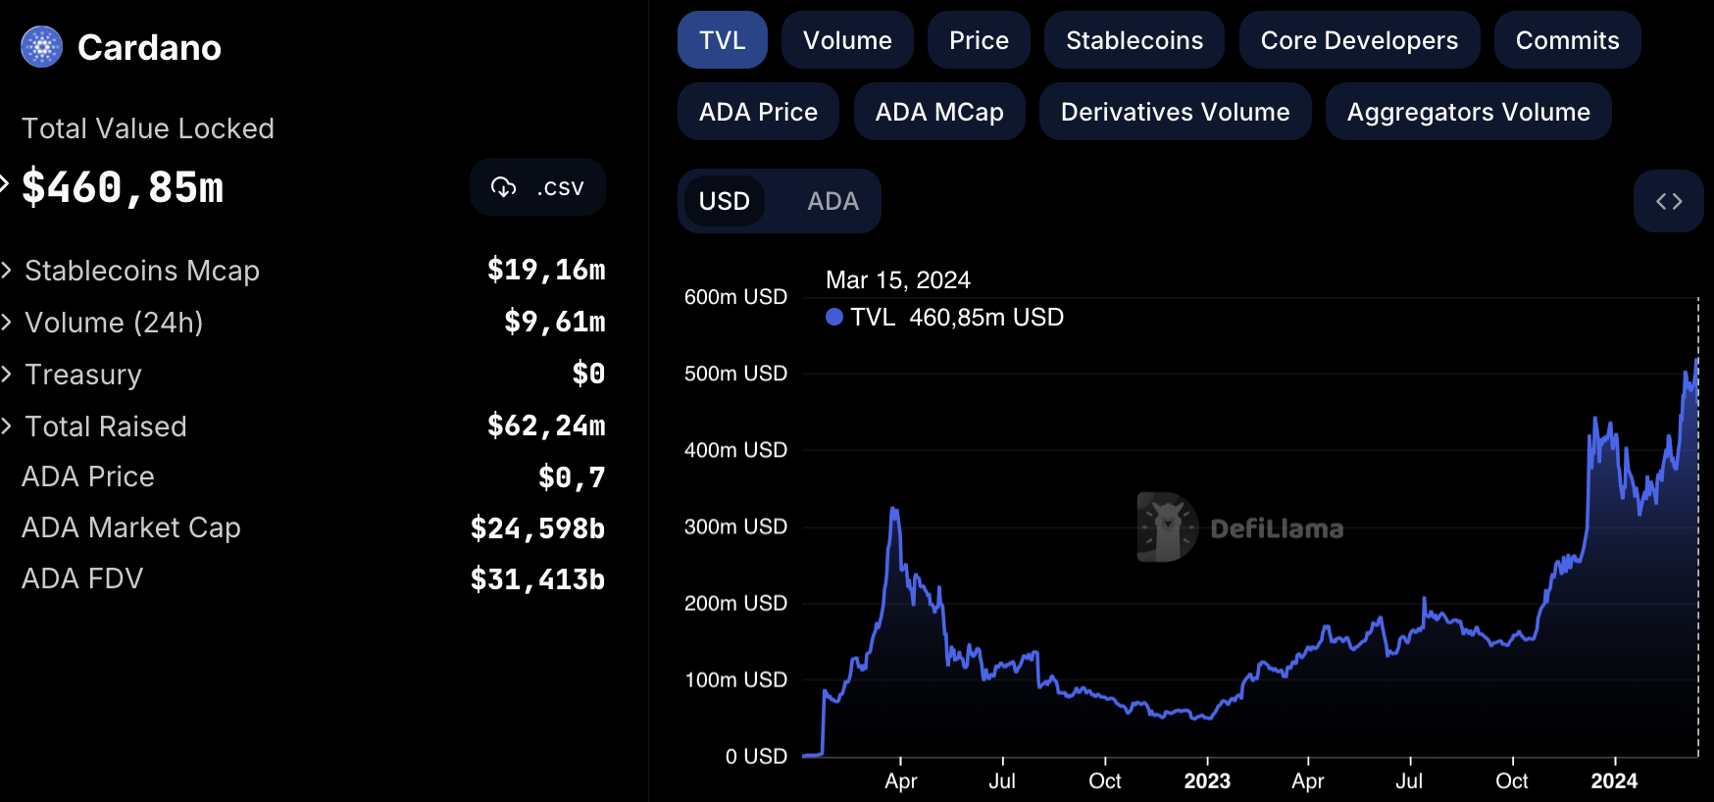The width and height of the screenshot is (1714, 802).
Task: Select the TVL chart tab
Action: click(722, 40)
